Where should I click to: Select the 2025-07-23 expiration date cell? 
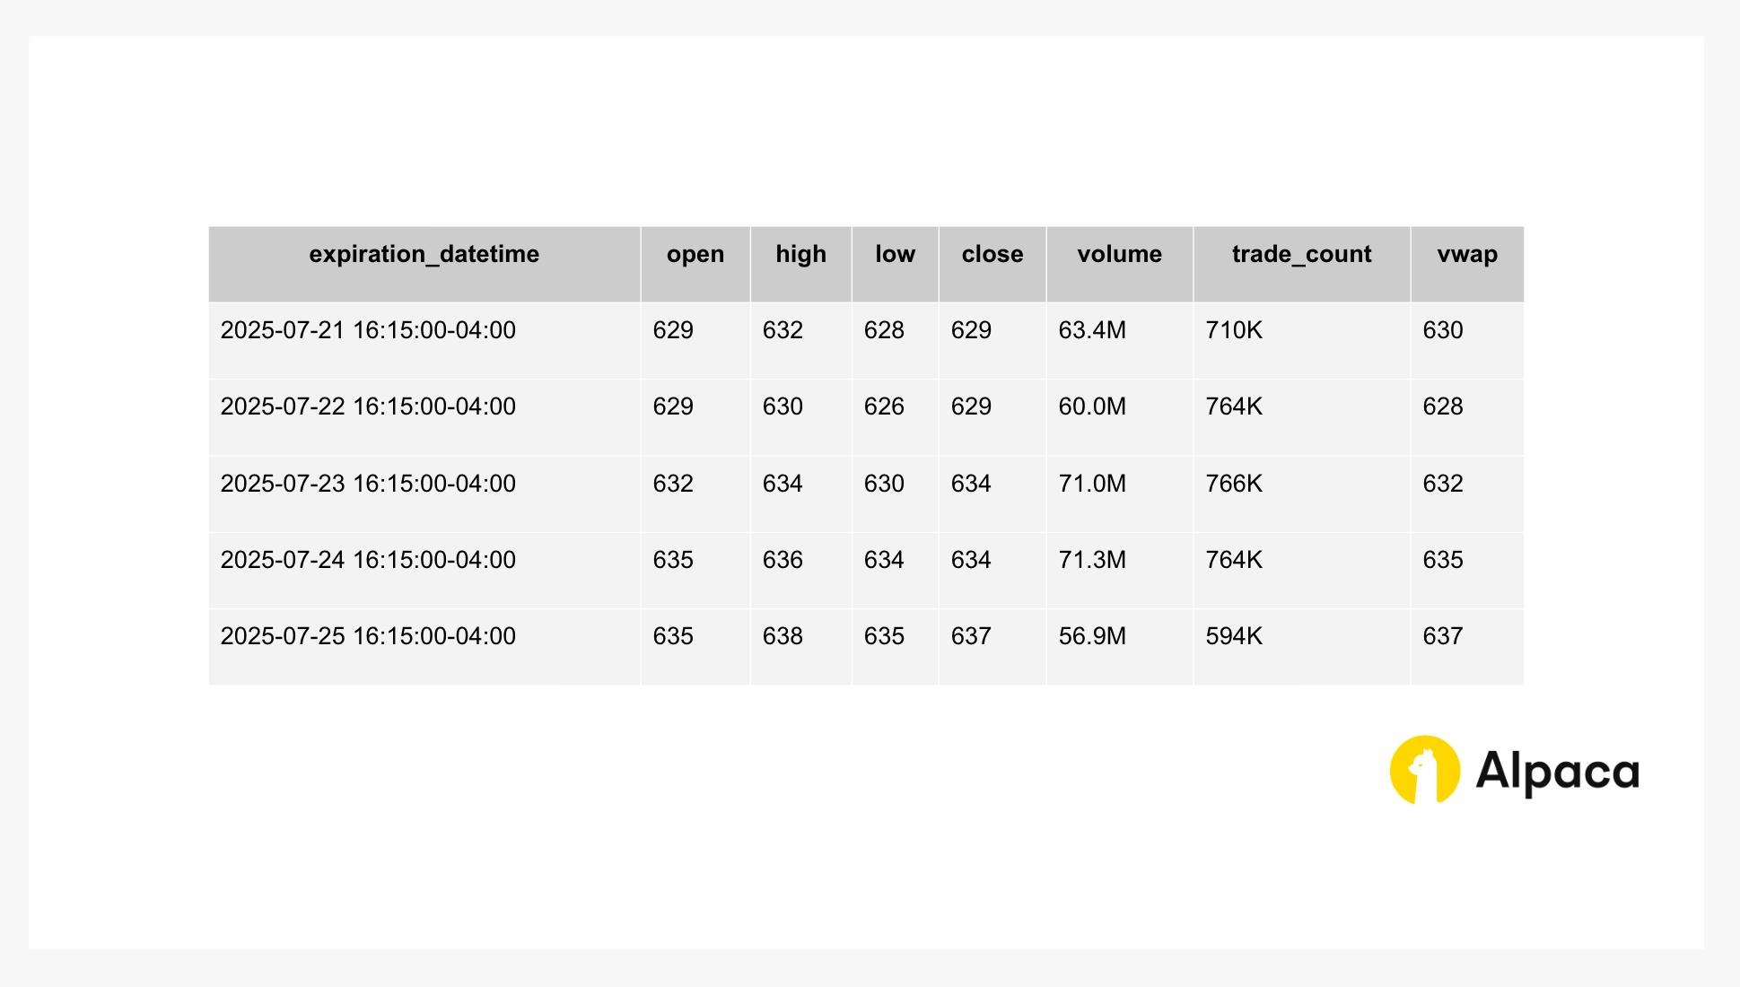(424, 493)
